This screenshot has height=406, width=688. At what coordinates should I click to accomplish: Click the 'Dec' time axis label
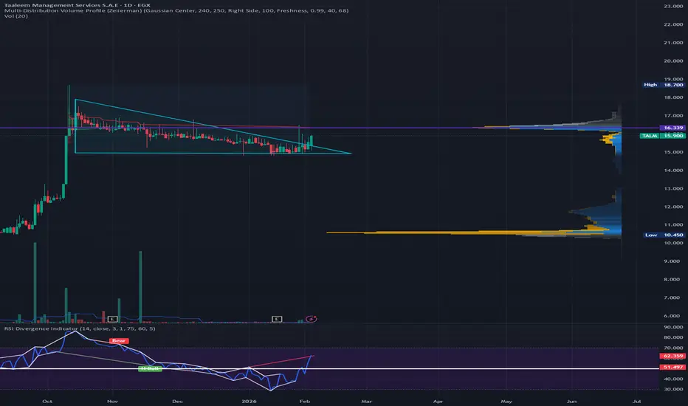coord(177,401)
